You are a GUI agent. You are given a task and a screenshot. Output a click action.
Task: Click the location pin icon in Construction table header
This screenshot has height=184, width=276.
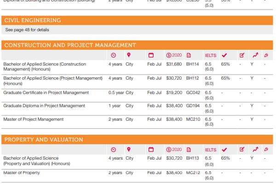pyautogui.click(x=129, y=55)
